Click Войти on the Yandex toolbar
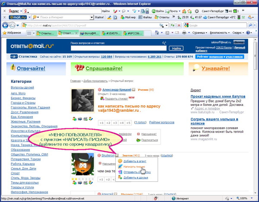259x202 pixels. point(158,11)
